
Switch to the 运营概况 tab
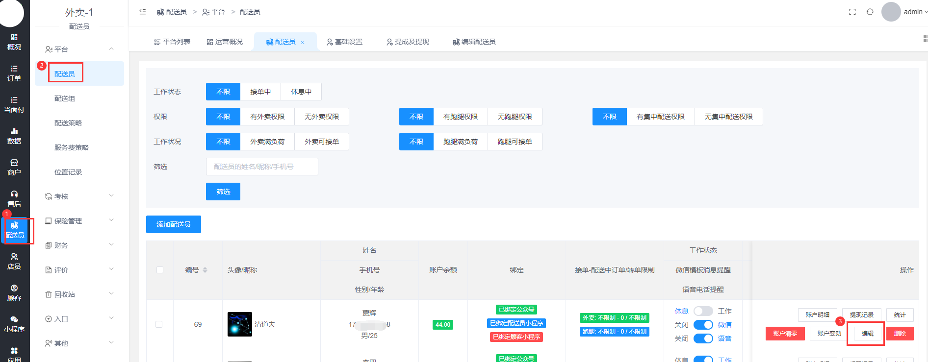pyautogui.click(x=225, y=42)
